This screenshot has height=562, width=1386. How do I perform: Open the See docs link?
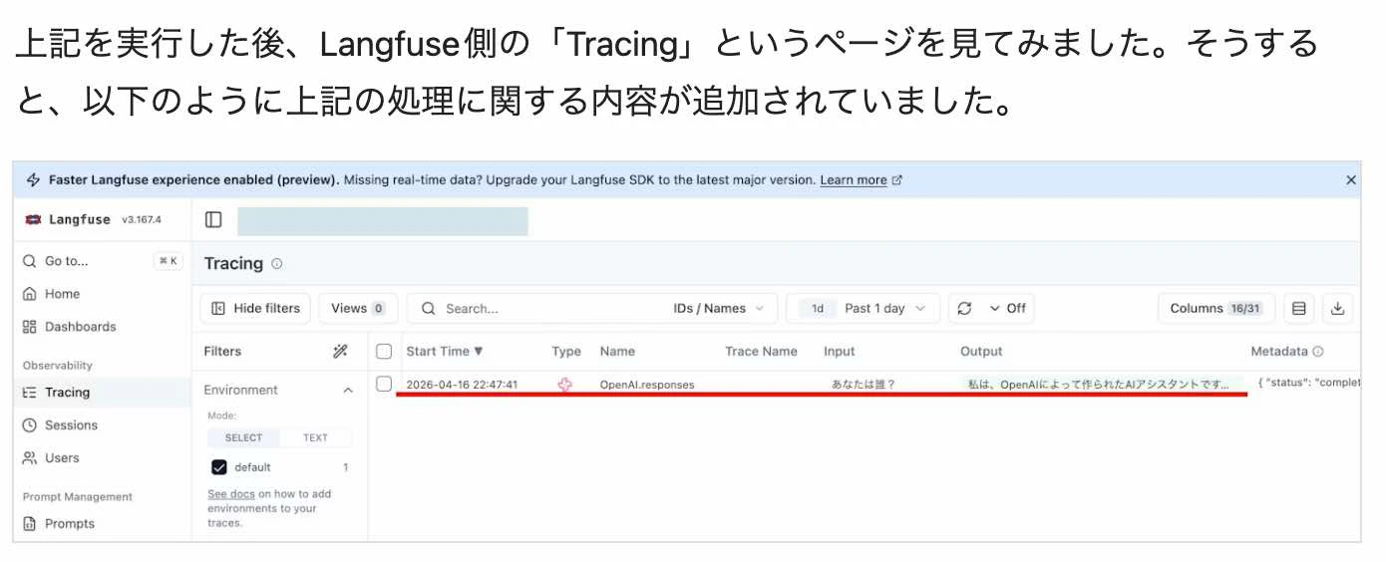[231, 494]
